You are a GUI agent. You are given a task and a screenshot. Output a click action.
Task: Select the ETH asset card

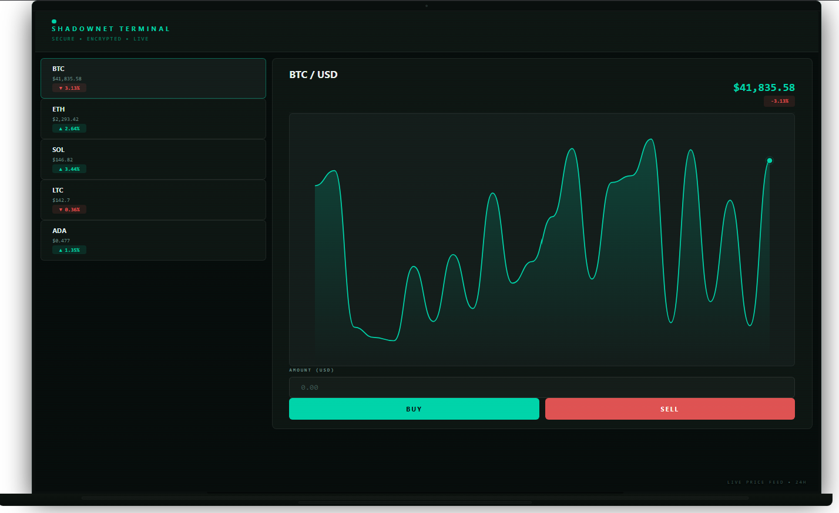[153, 119]
